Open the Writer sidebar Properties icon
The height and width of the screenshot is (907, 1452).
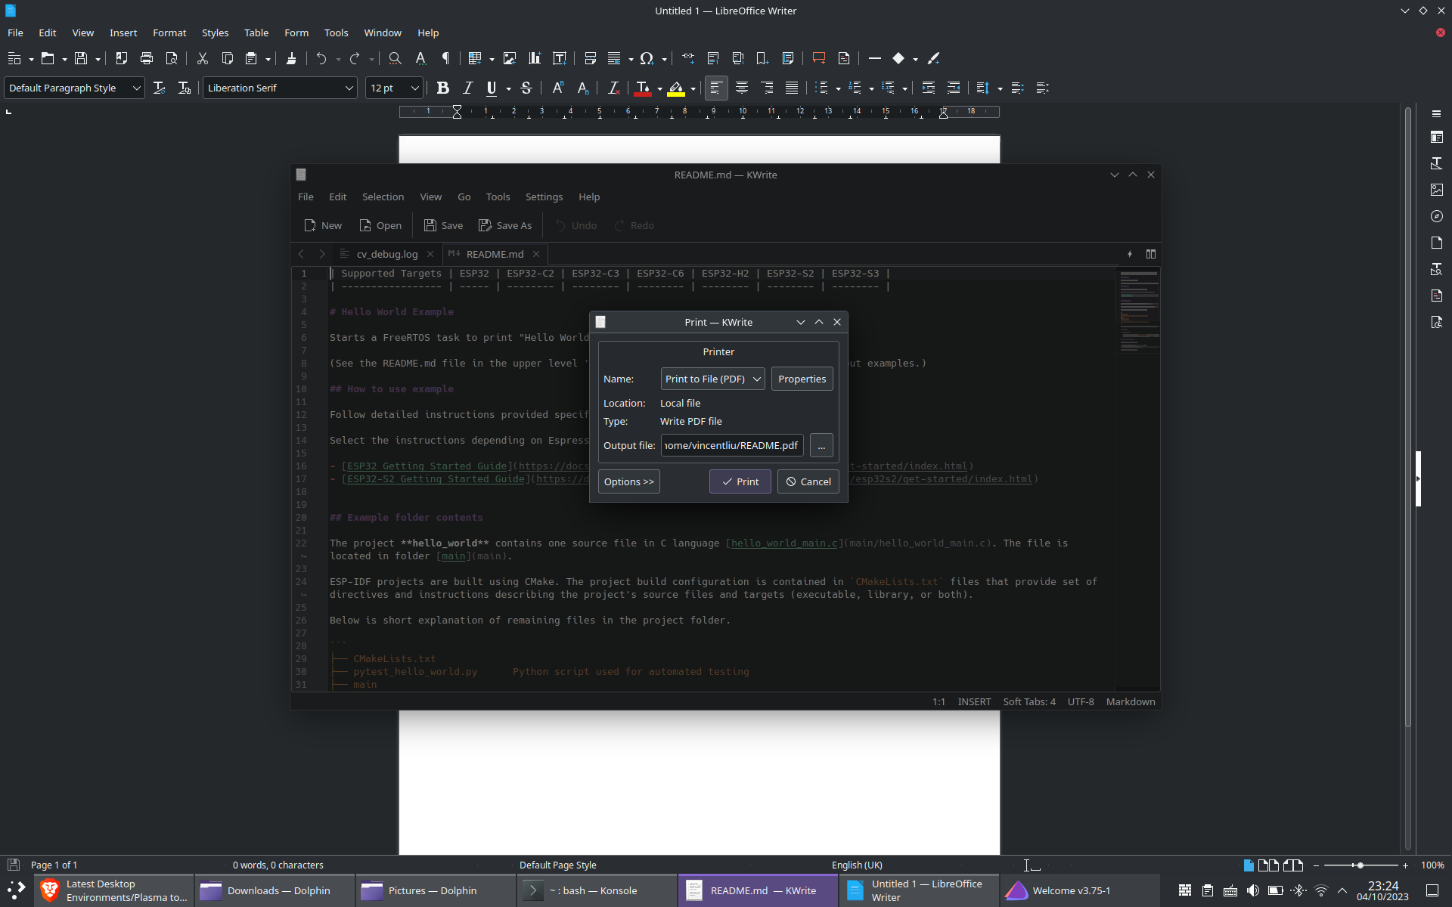click(1436, 137)
